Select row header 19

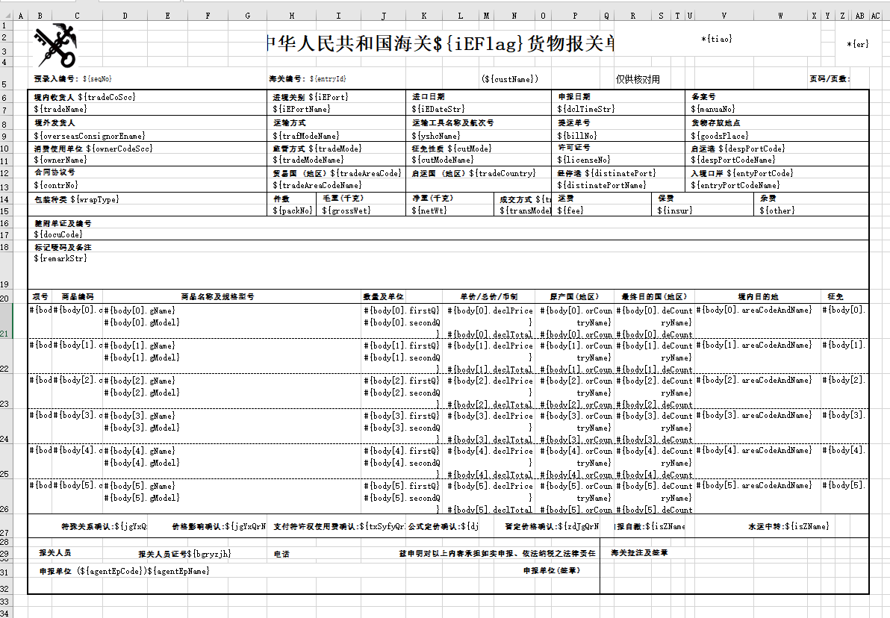coord(6,271)
